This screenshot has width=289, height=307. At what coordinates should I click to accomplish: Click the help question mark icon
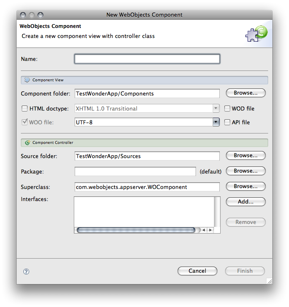click(26, 272)
